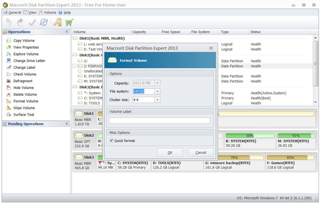
Task: Click the 91% usage bar of M: SYSTEM
Action: tap(296, 136)
